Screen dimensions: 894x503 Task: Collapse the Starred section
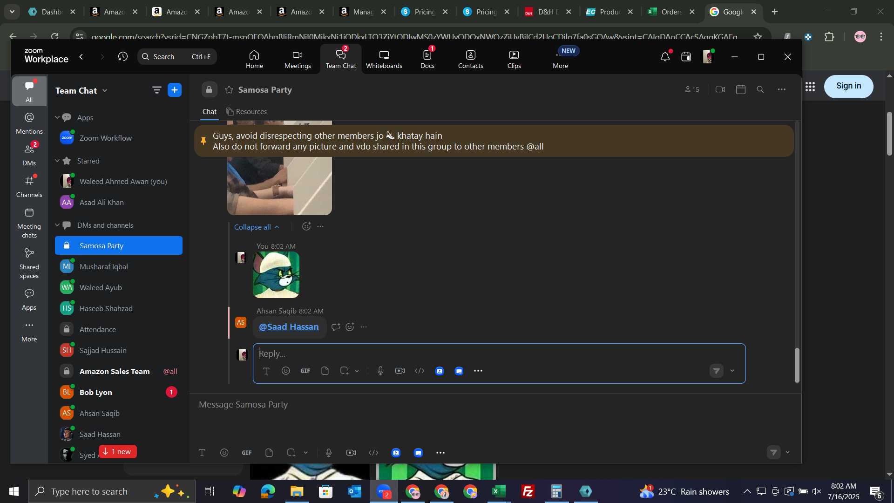pyautogui.click(x=57, y=161)
